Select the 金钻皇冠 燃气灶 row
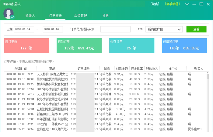This screenshot has width=213, height=137. 105,129
